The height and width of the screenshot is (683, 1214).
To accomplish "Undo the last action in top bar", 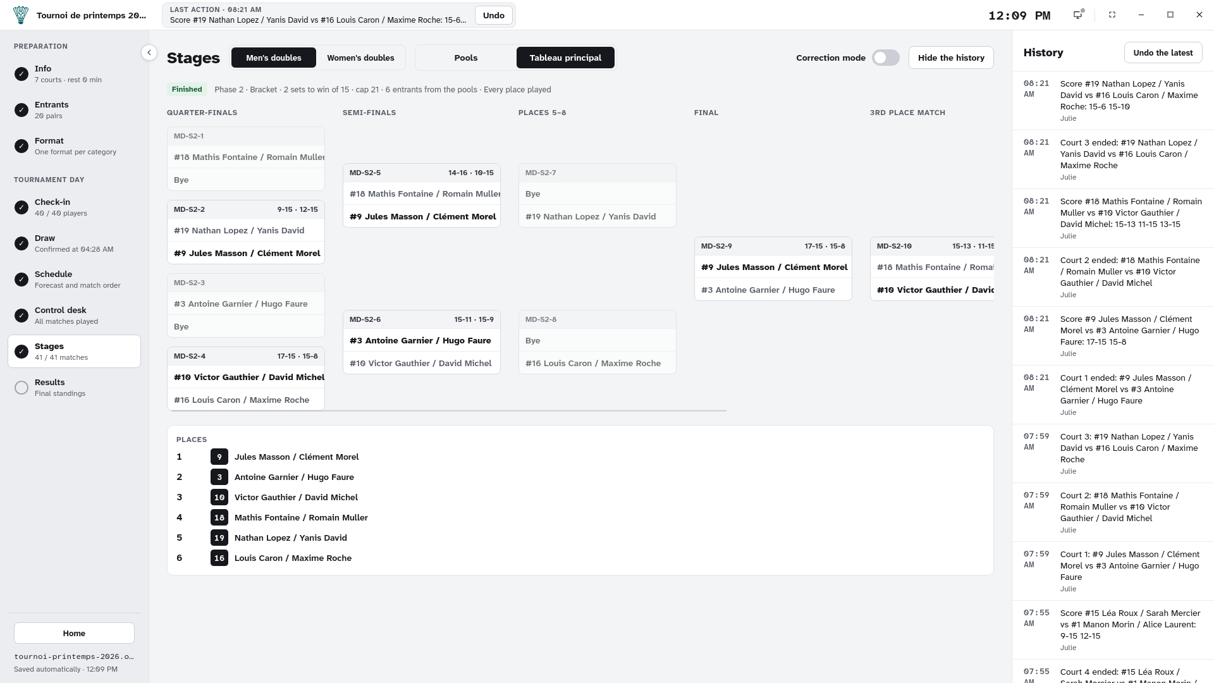I will (x=494, y=15).
